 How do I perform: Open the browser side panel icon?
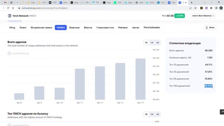click(216, 8)
